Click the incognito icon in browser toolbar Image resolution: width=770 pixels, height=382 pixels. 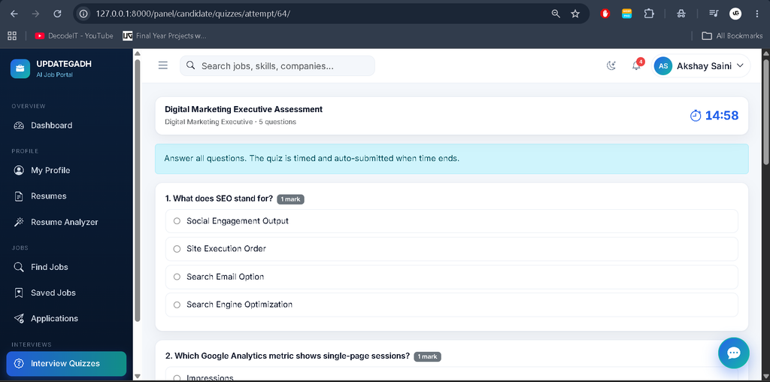pyautogui.click(x=681, y=14)
